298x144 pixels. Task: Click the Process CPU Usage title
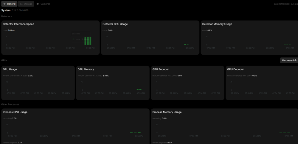coord(15,112)
